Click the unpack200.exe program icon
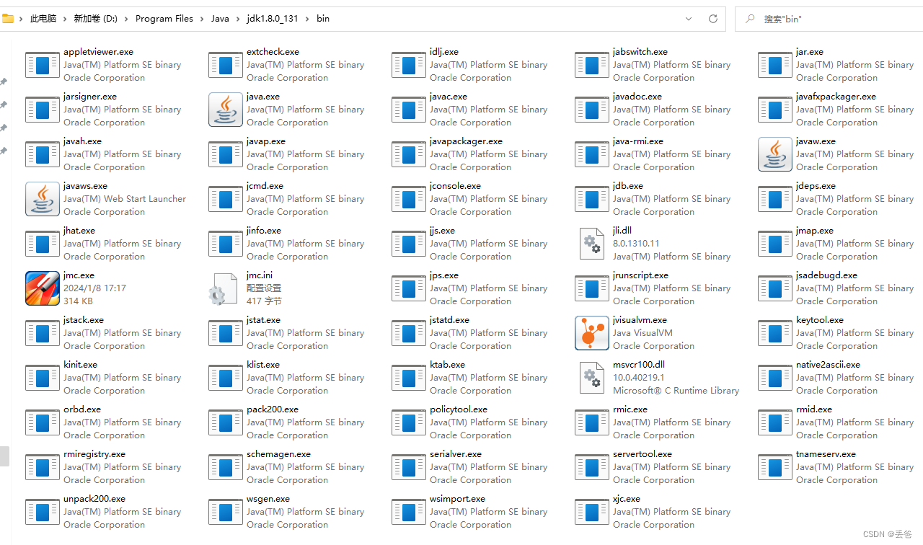The width and height of the screenshot is (923, 545). 43,512
